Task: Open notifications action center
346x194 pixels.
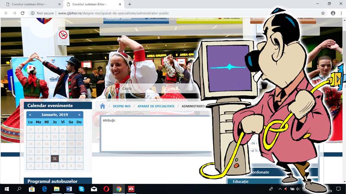Action: point(338,189)
